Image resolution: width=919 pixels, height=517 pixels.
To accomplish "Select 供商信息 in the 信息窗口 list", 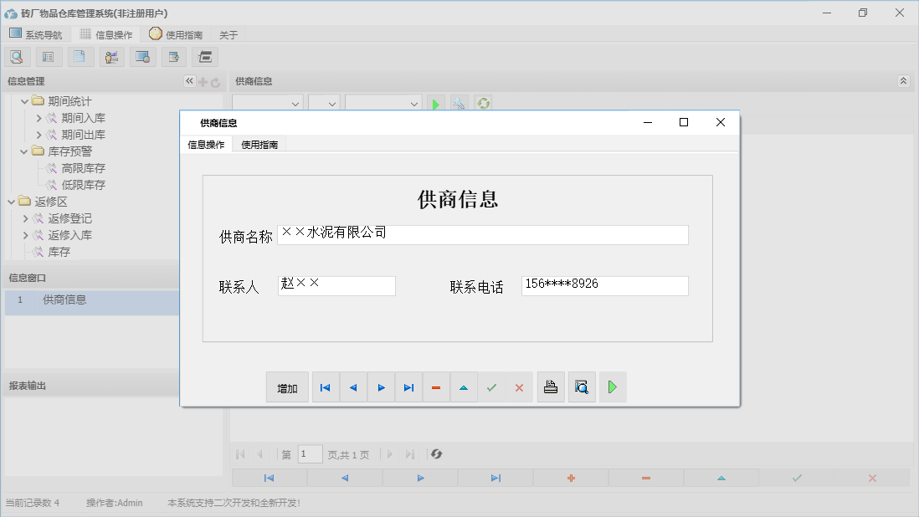I will (x=67, y=299).
